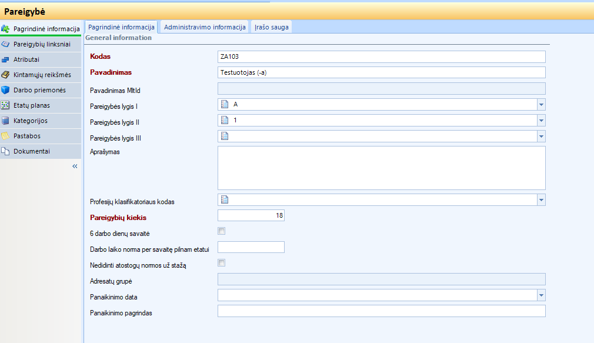Toggle Nedidinti atostogų normos už stažą checkbox
Viewport: 594px width, 343px height.
pyautogui.click(x=222, y=263)
